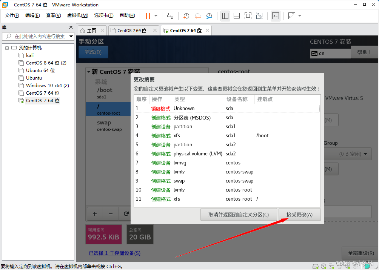Remove mount point with minus button
Screen dimensions: 379x270
(111, 214)
